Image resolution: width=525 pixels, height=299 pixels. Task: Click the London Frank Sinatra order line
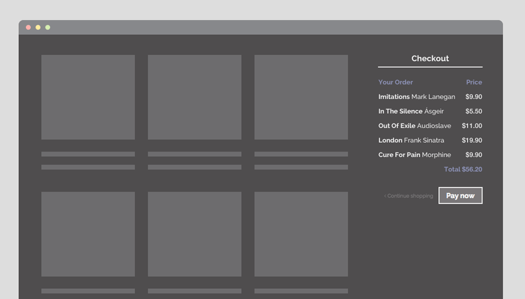(x=411, y=140)
